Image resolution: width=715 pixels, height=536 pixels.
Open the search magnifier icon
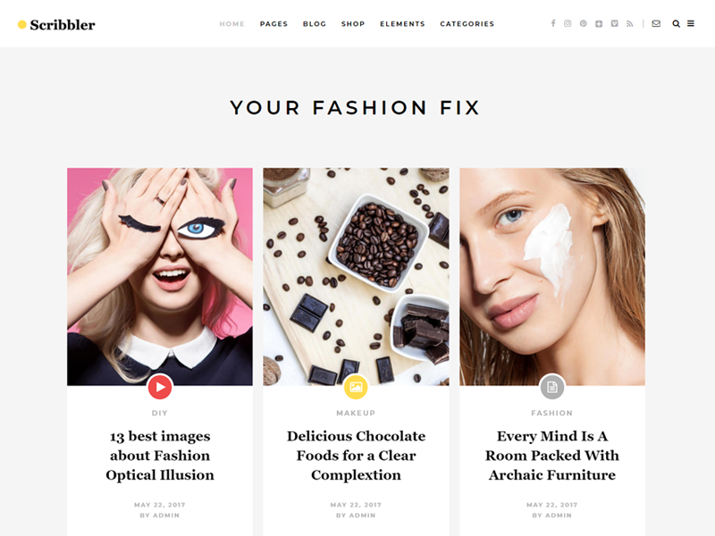677,24
